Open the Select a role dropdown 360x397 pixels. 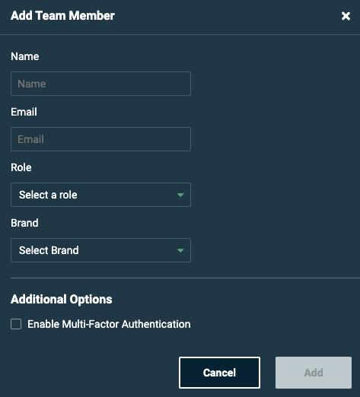click(100, 195)
